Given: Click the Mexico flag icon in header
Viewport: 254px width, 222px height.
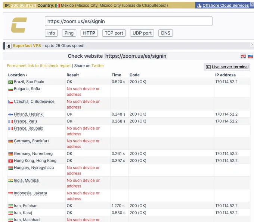Looking at the screenshot, I should tap(58, 6).
